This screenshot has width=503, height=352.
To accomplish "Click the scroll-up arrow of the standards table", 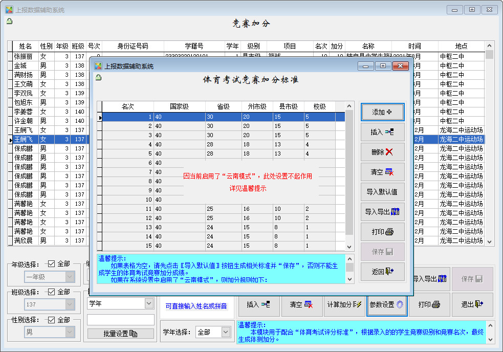I will [349, 106].
